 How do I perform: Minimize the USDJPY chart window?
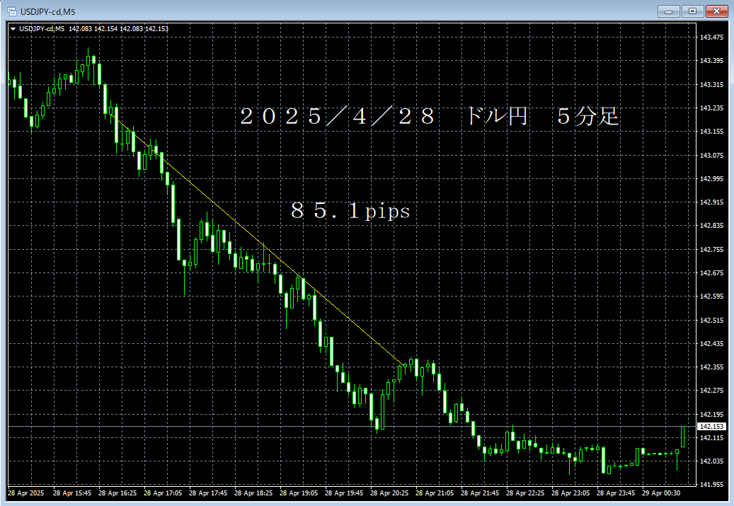(668, 11)
